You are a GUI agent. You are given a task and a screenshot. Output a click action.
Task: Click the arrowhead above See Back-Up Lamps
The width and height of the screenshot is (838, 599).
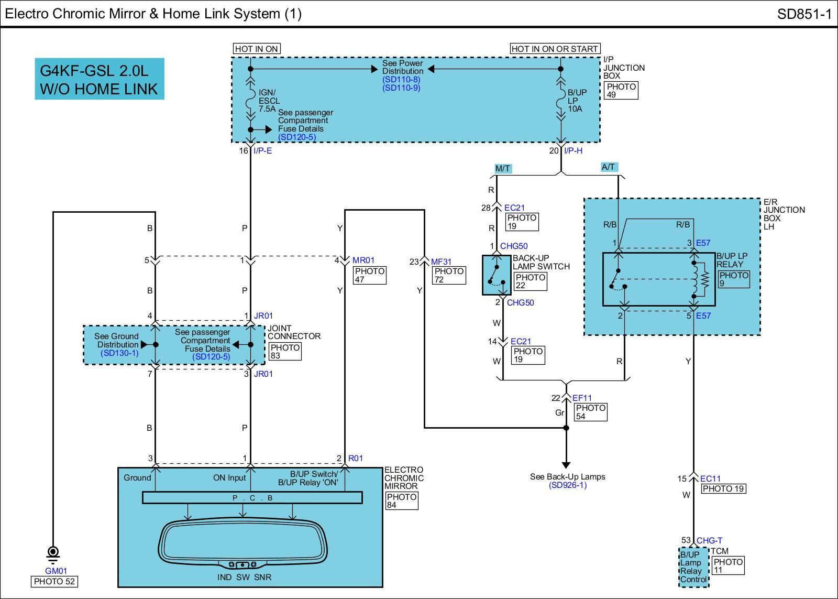(x=566, y=464)
